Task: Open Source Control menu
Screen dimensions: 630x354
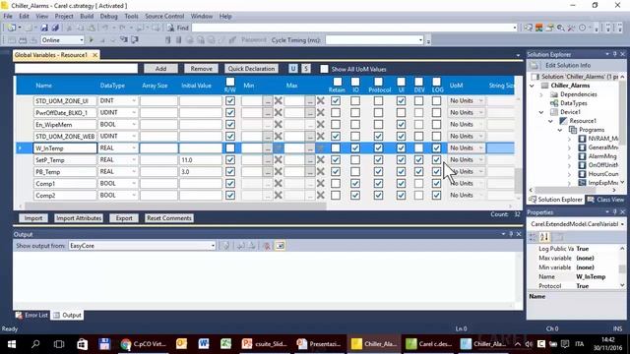Action: pos(164,16)
